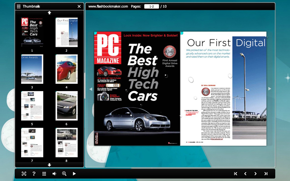Start auto flip with play button
290x181 pixels.
pos(74,174)
